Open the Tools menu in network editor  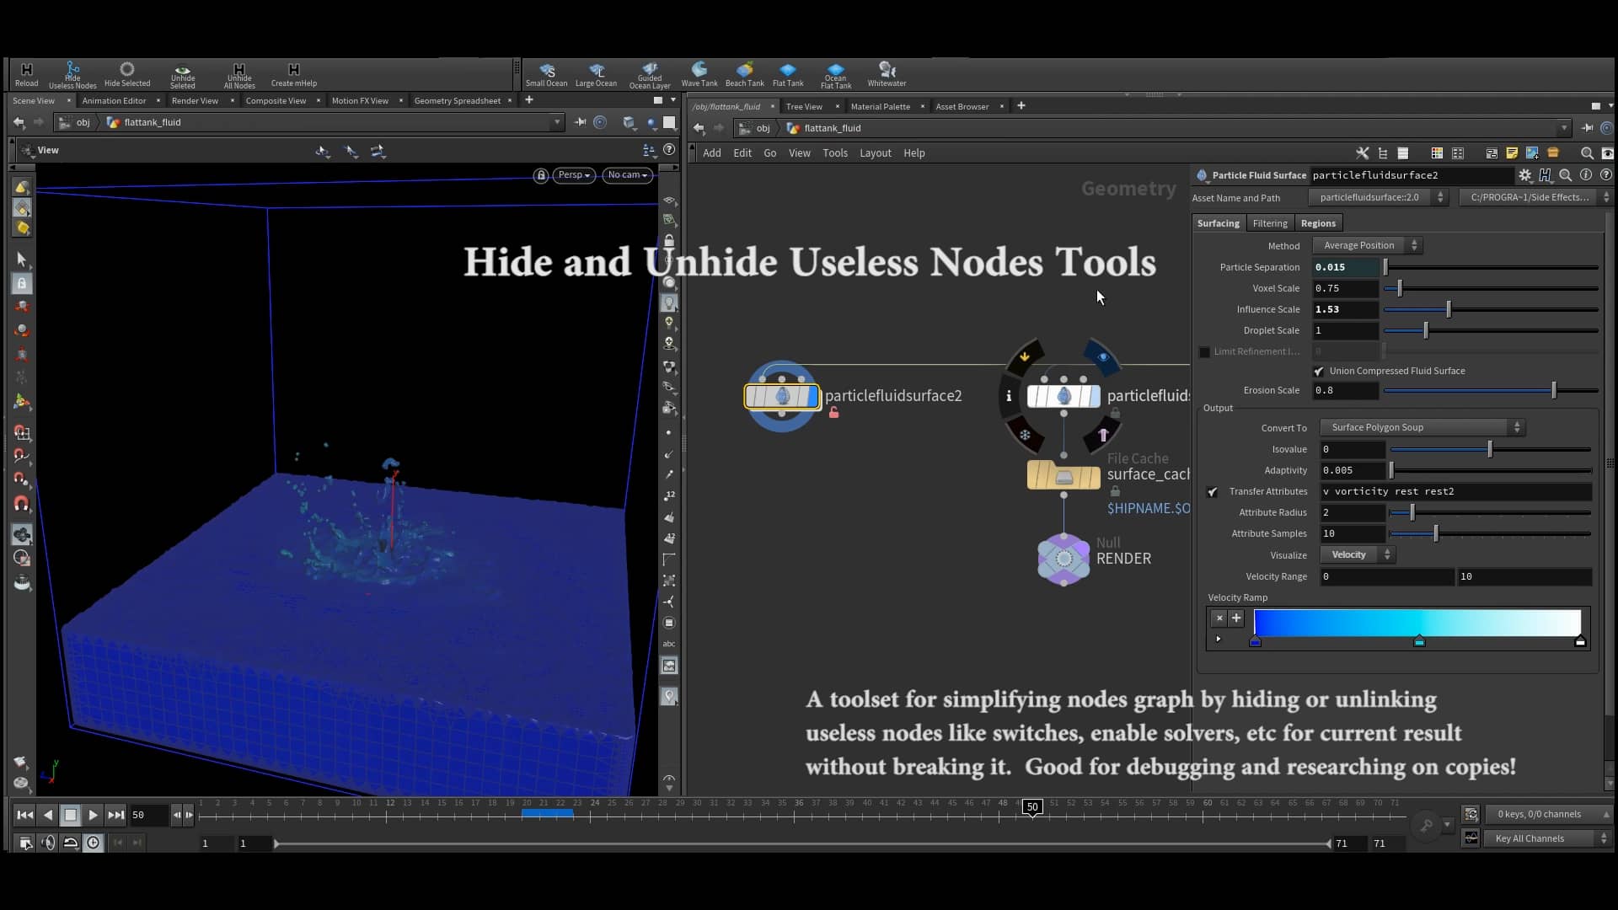coord(834,153)
